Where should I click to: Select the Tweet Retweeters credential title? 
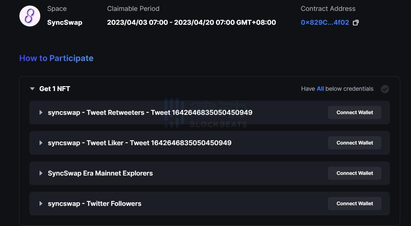pyautogui.click(x=150, y=113)
